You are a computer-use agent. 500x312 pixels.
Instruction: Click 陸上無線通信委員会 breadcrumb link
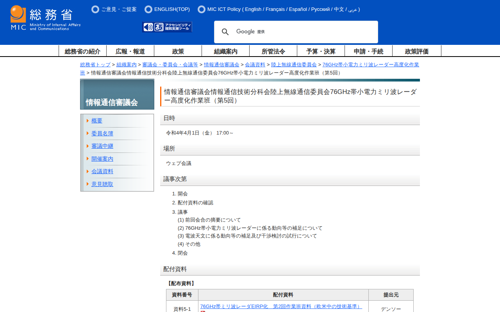(x=294, y=65)
